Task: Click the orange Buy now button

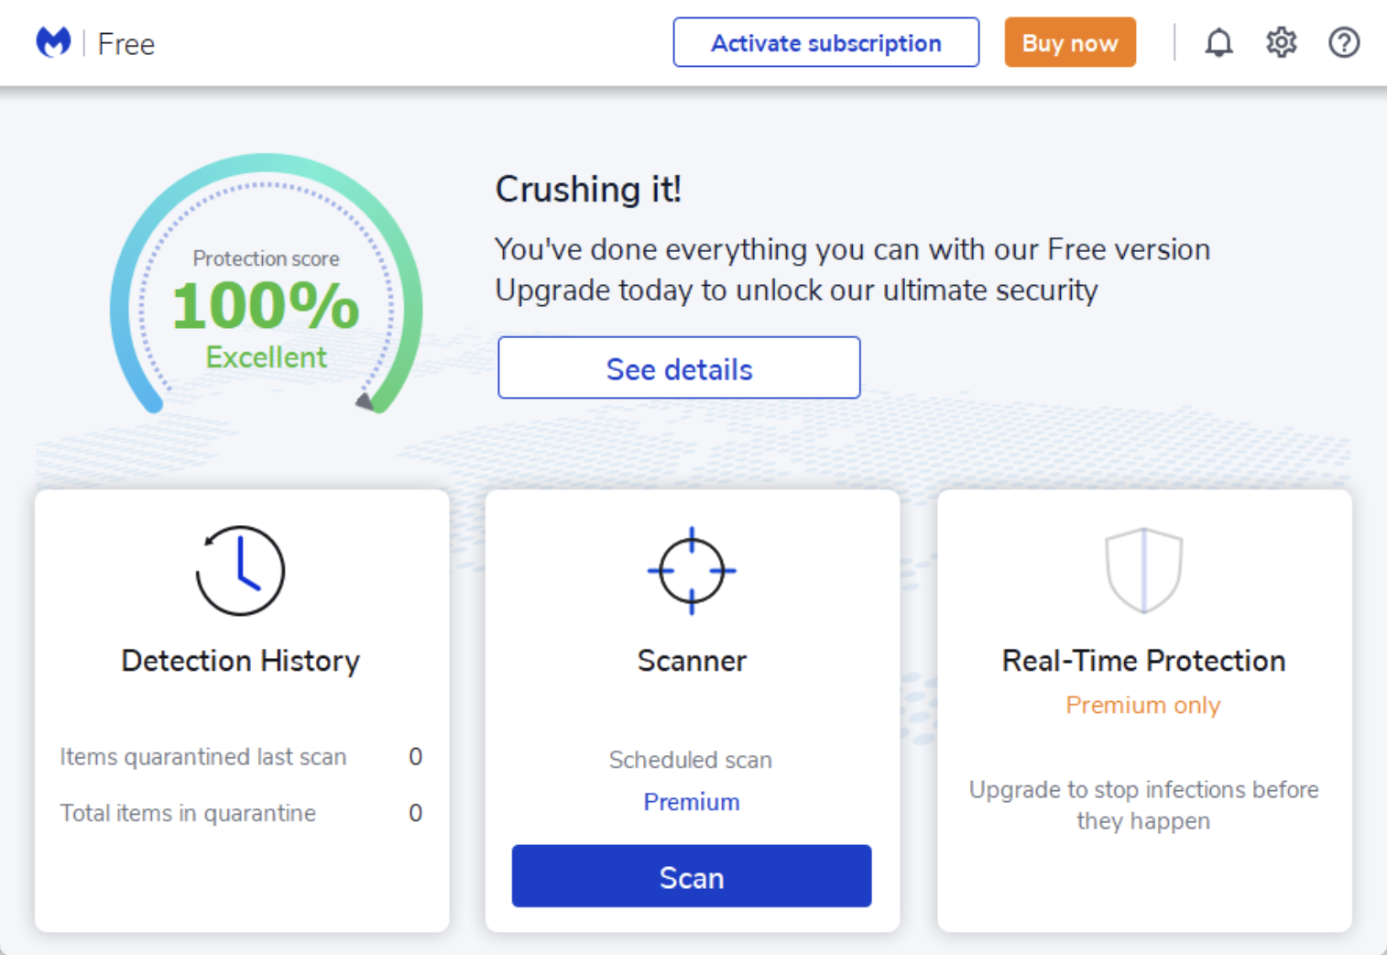Action: 1070,42
